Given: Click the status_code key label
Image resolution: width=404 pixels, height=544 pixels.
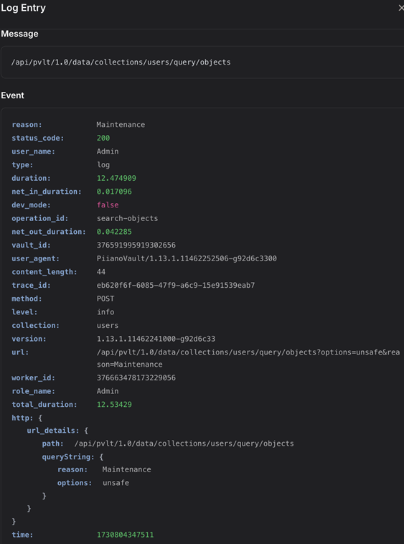Looking at the screenshot, I should click(38, 138).
